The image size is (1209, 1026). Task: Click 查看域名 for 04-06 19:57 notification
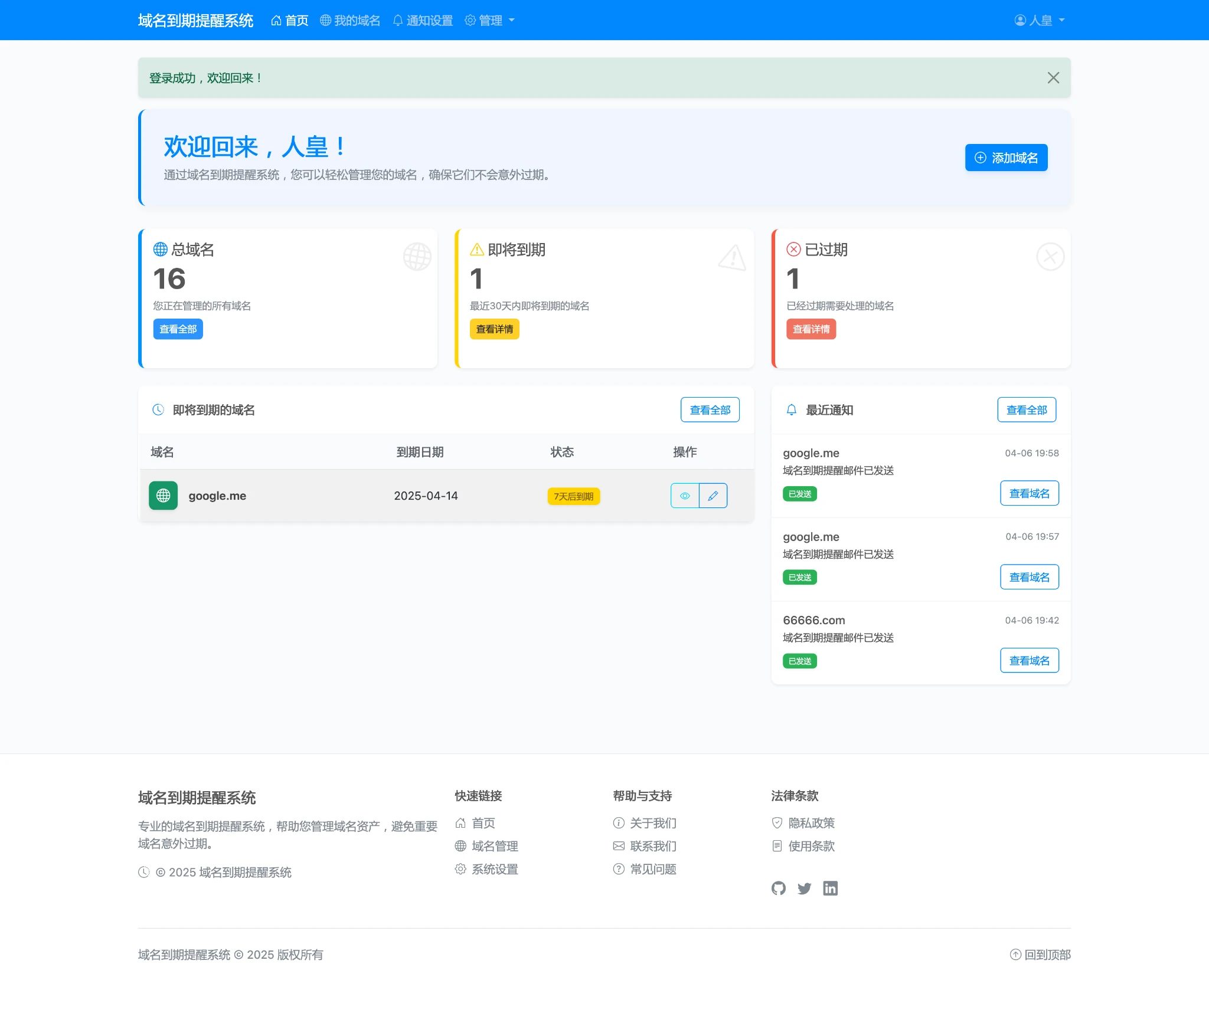click(x=1030, y=577)
